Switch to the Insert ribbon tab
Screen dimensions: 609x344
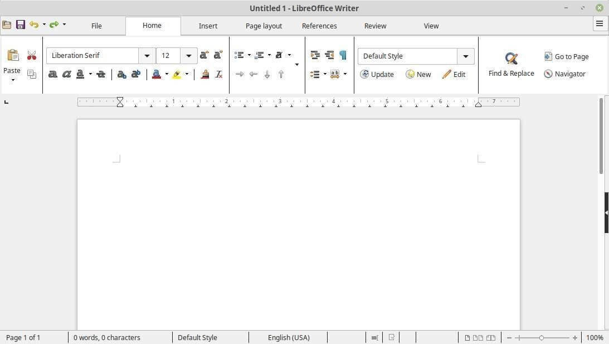[x=208, y=26]
